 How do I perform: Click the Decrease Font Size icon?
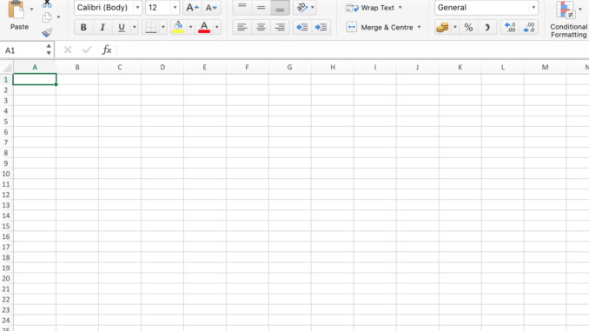(211, 8)
